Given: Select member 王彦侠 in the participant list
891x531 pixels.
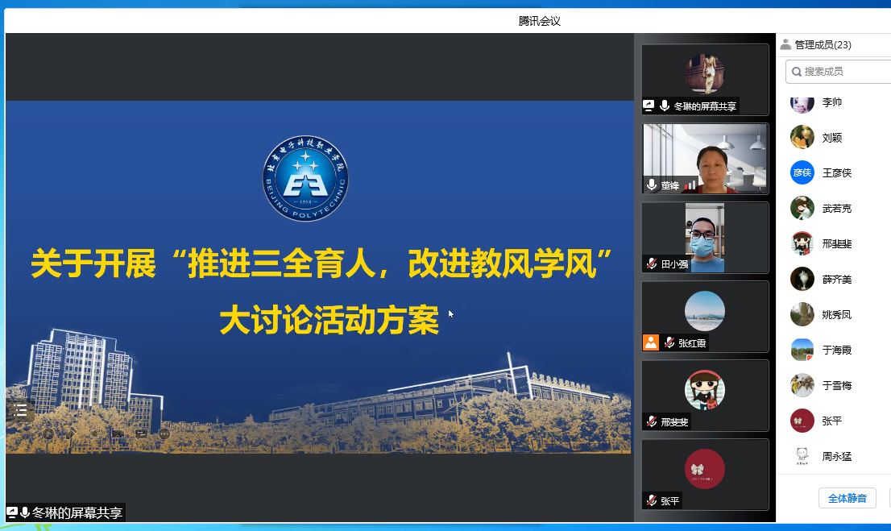Looking at the screenshot, I should pyautogui.click(x=840, y=172).
